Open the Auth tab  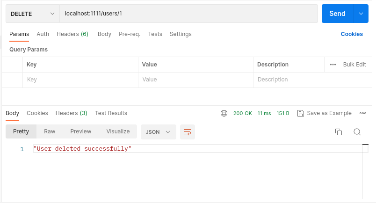[43, 34]
